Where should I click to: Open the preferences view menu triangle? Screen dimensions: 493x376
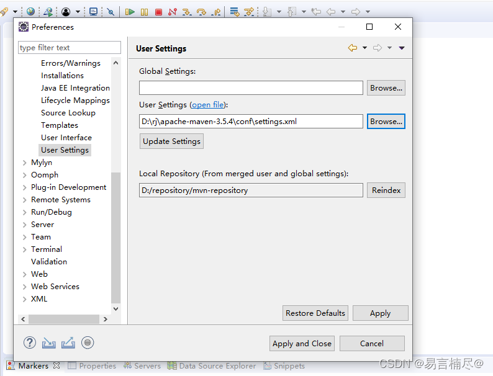point(402,48)
